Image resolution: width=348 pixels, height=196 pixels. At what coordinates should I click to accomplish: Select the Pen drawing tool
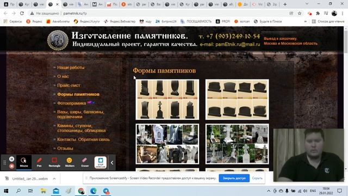[x=39, y=162]
